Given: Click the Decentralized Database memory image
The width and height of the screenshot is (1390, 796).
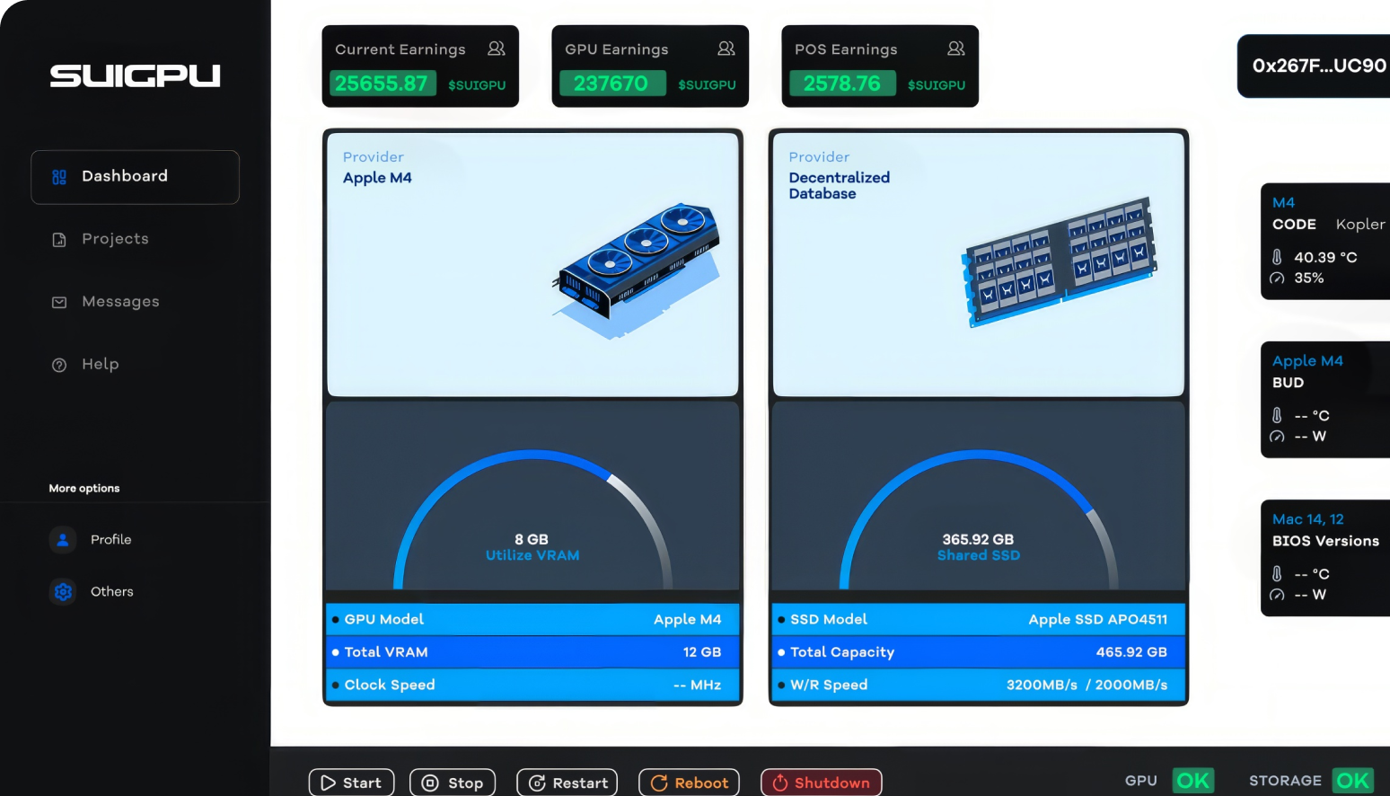Looking at the screenshot, I should [1060, 261].
